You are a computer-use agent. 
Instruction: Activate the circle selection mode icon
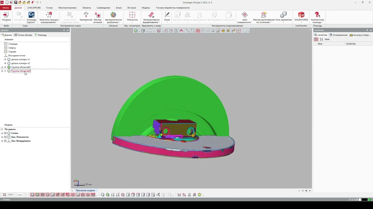tap(198, 31)
